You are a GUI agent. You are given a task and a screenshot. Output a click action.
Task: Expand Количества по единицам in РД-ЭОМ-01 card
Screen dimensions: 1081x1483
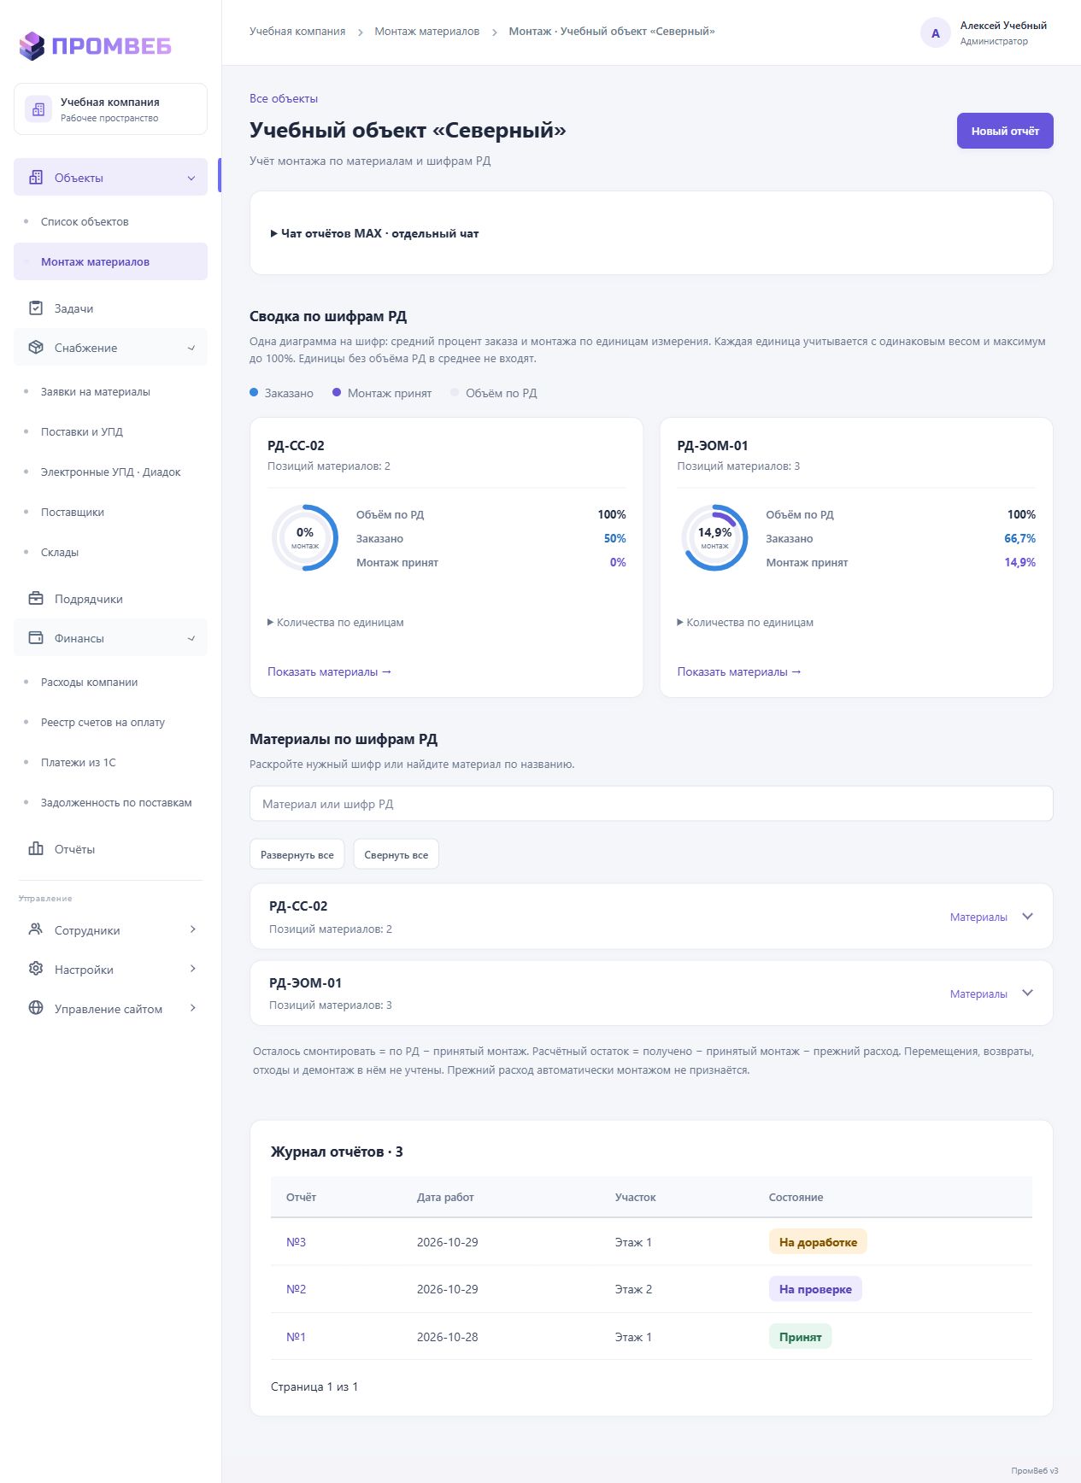coord(745,623)
